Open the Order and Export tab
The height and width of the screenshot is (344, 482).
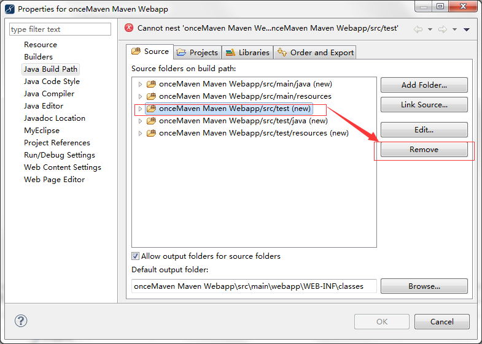pyautogui.click(x=316, y=52)
